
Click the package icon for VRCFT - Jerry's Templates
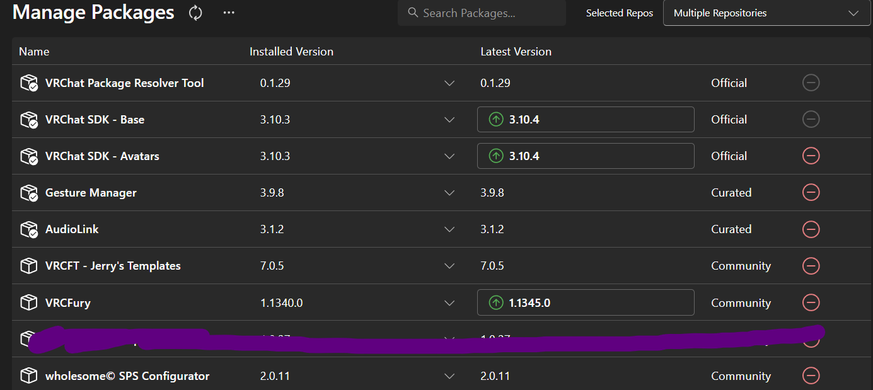pos(29,266)
